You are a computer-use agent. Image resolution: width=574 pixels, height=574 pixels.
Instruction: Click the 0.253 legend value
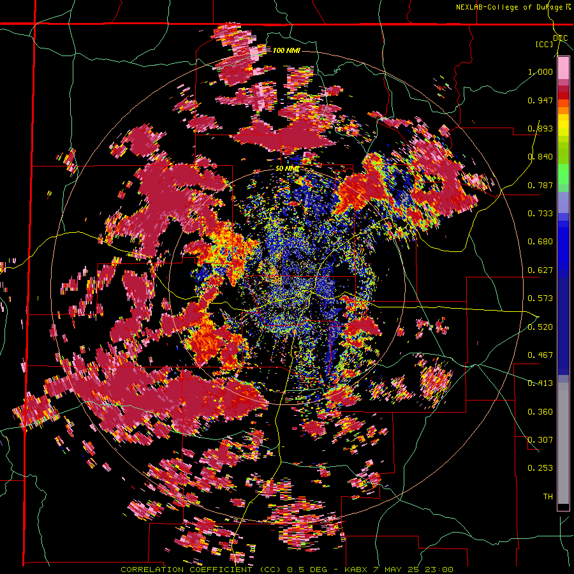pyautogui.click(x=540, y=468)
